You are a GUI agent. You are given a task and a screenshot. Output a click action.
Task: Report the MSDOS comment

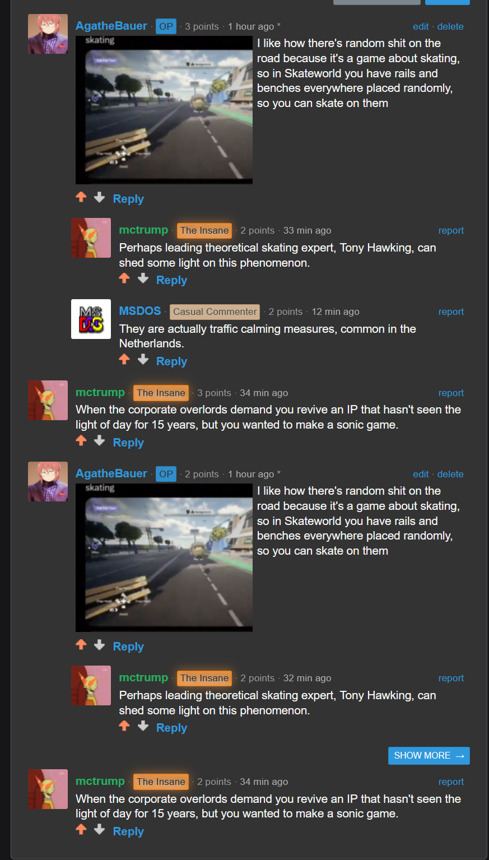coord(451,312)
